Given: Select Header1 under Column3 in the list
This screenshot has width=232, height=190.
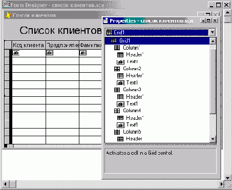Looking at the screenshot, I should [x=135, y=97].
